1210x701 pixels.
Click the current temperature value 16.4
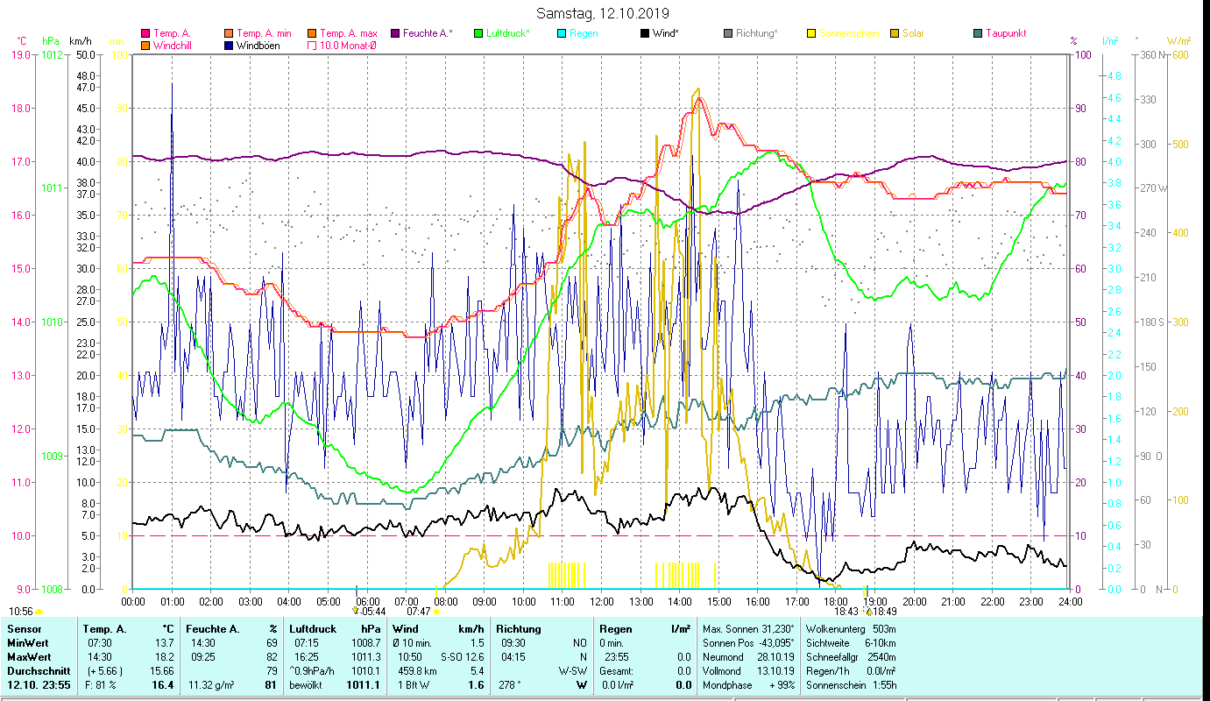pyautogui.click(x=164, y=685)
